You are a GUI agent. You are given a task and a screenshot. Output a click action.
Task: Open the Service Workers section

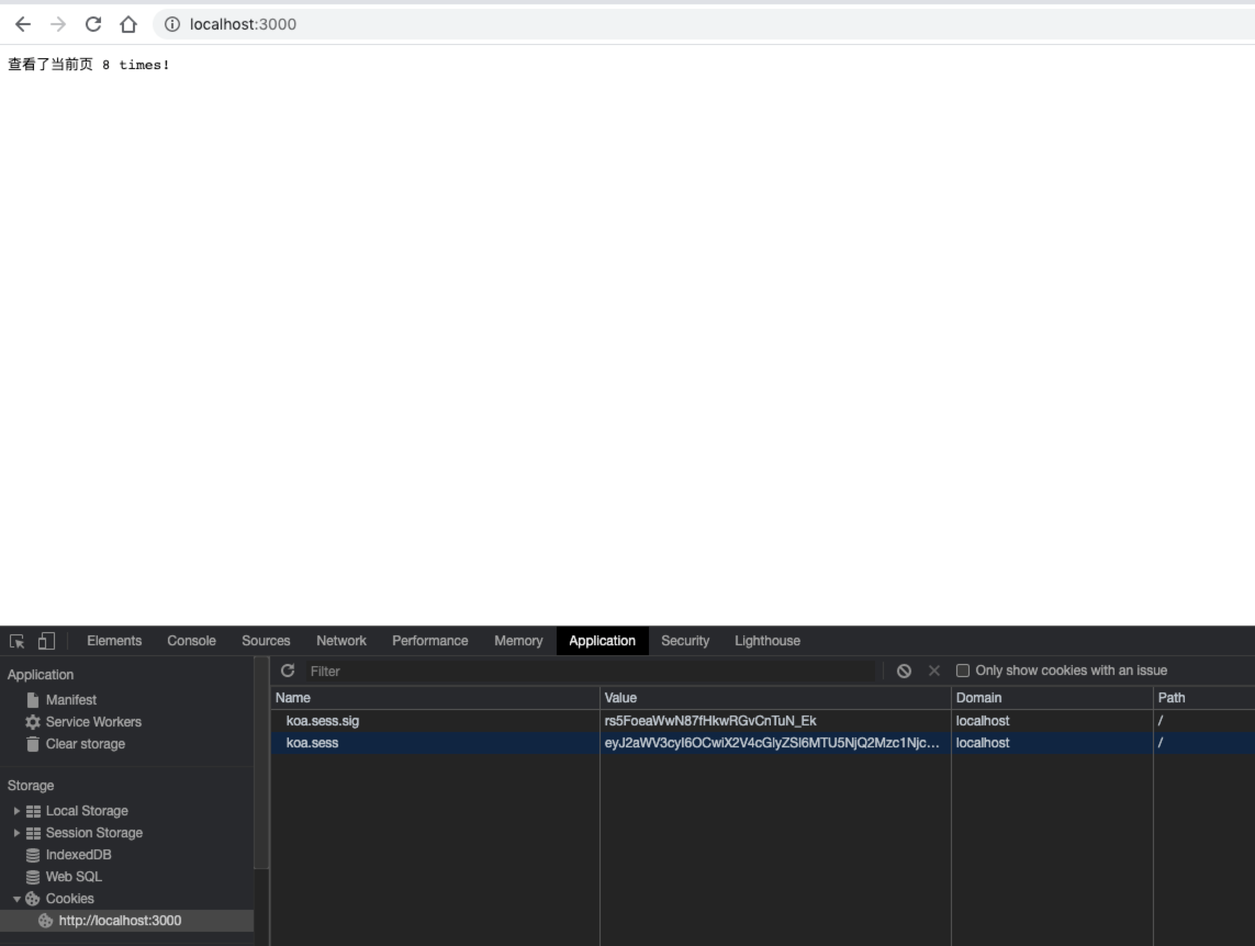(93, 722)
